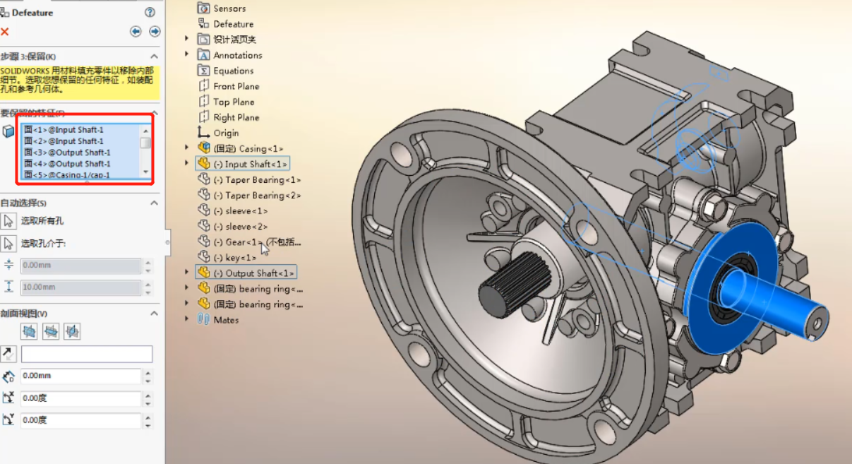Select face<3>@Output Shaft-1 in keep list
Viewport: 852px width, 464px height.
click(x=68, y=153)
